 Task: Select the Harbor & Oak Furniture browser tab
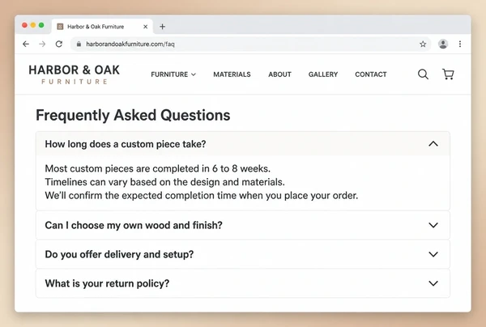(102, 27)
